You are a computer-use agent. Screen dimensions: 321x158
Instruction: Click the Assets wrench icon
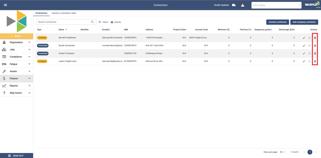(4, 71)
